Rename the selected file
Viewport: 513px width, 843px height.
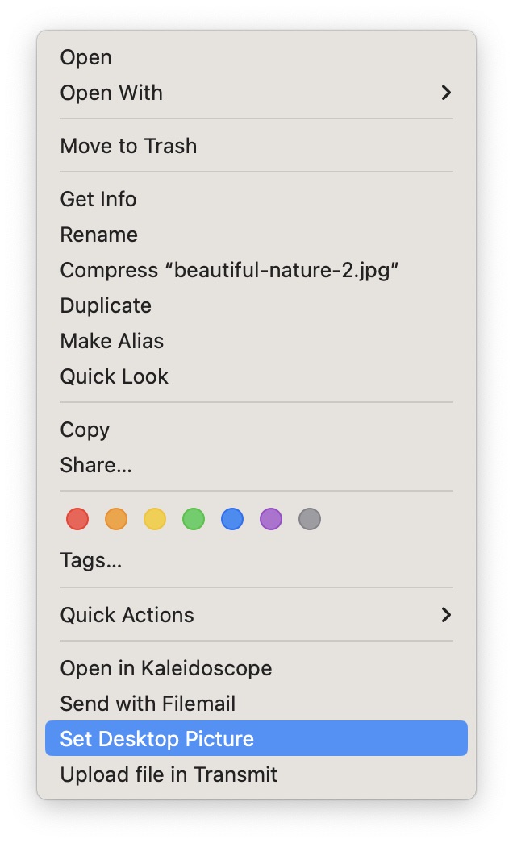coord(99,235)
